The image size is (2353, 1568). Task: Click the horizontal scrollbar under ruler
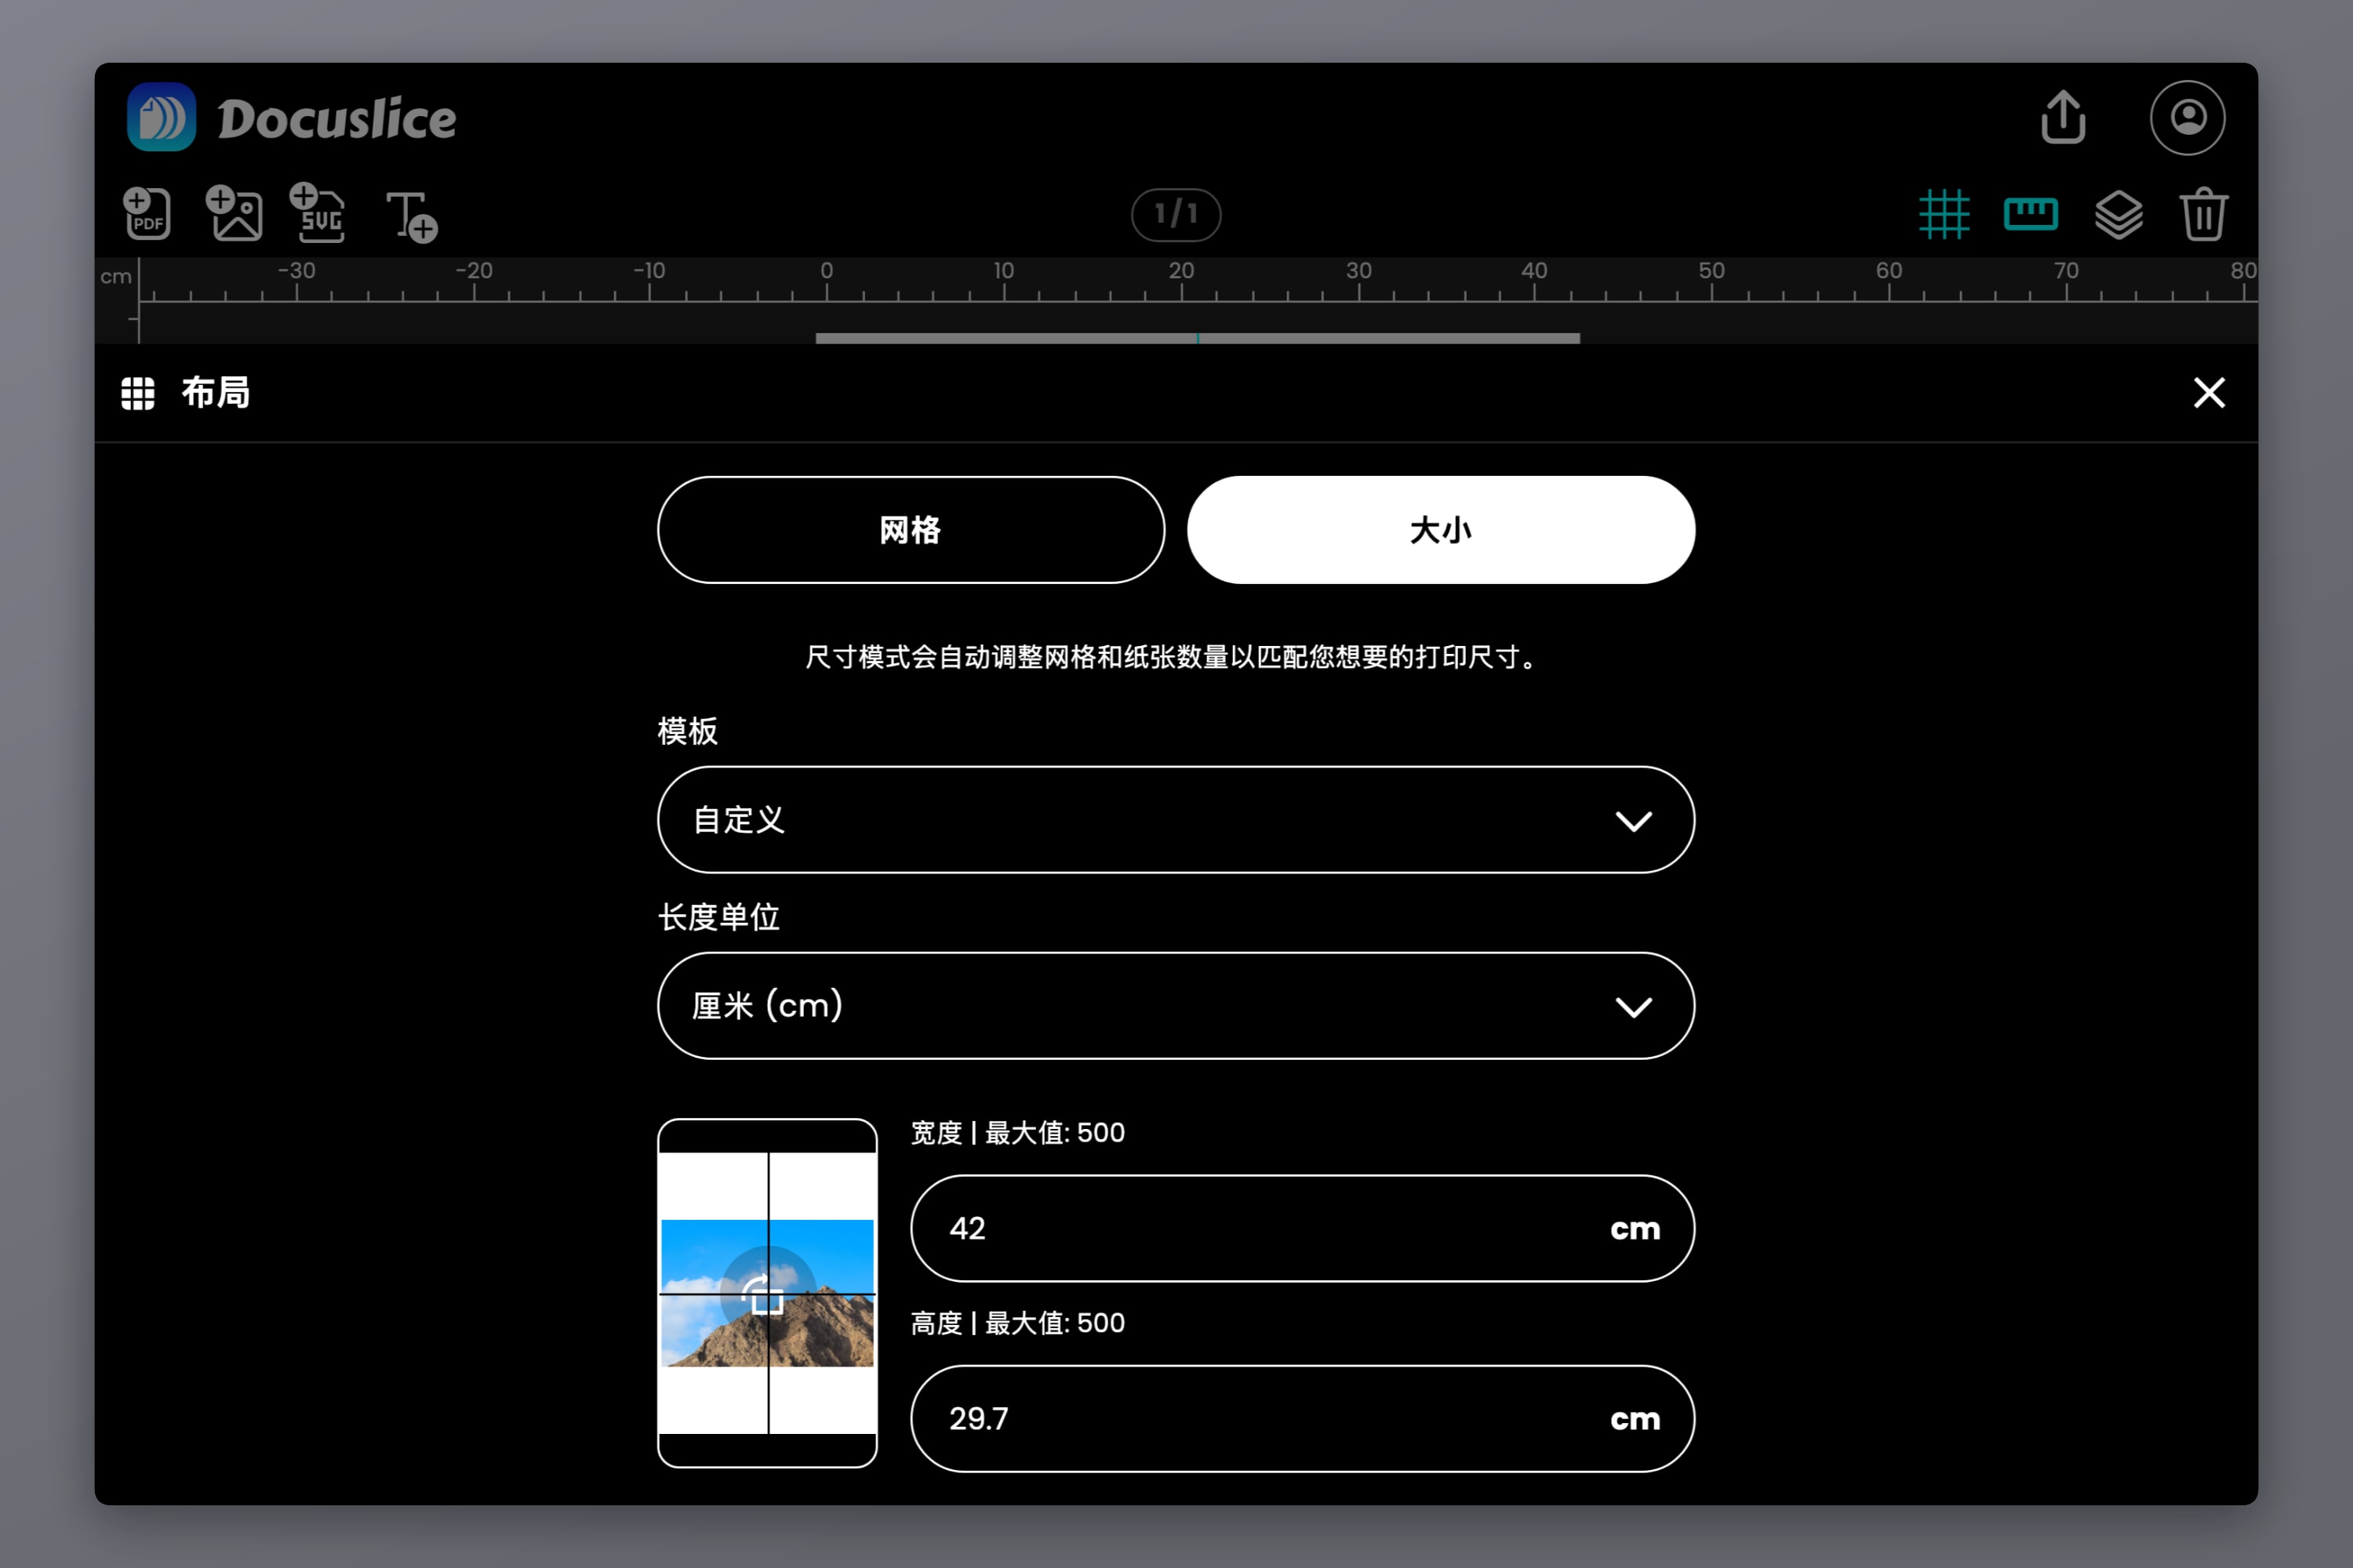[x=1198, y=338]
